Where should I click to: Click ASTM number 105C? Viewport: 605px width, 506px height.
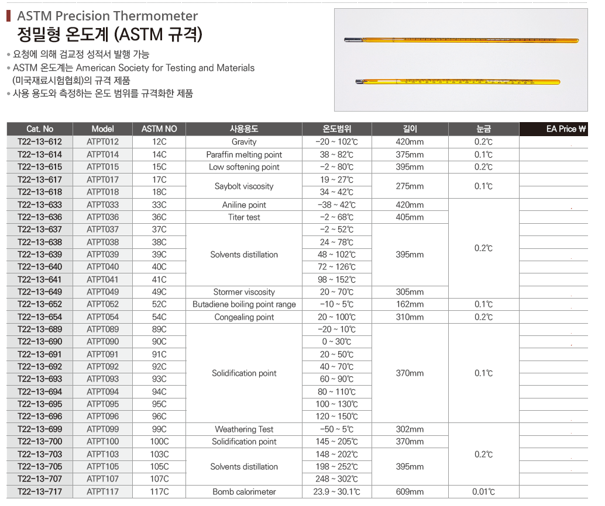pos(159,466)
